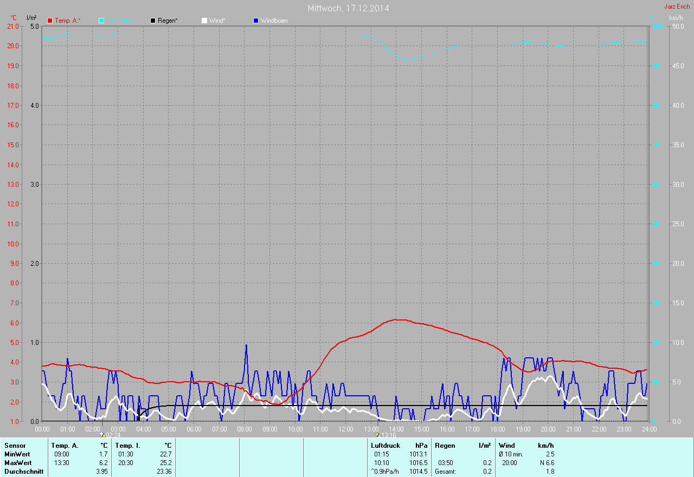Click the MinWert row label
This screenshot has height=477, width=694.
point(18,454)
